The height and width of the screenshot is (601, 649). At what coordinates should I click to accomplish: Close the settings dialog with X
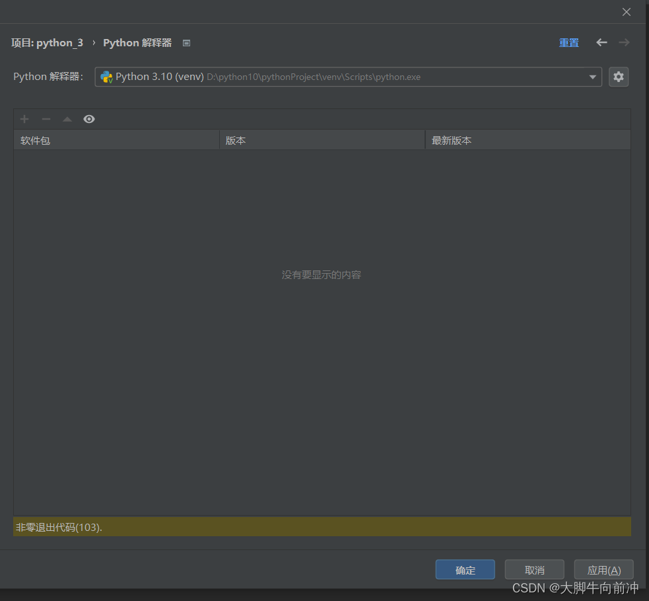[x=627, y=12]
